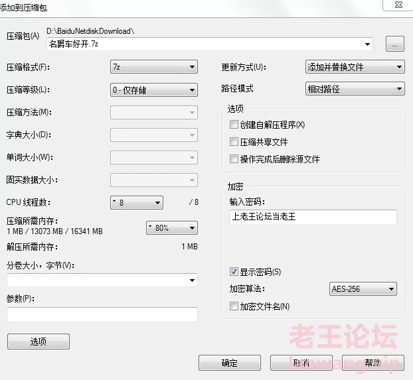Click the disabled 单词大小 dropdown
Screen dimensions: 413x380
pyautogui.click(x=154, y=157)
